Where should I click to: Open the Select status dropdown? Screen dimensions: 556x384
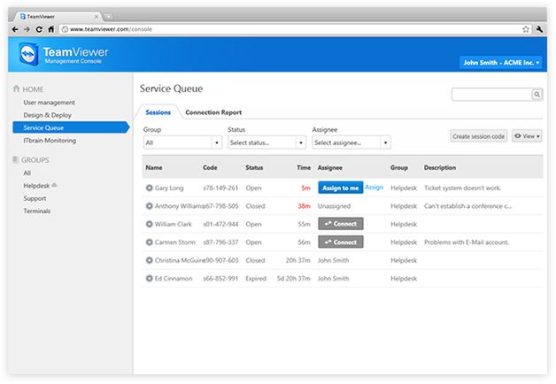tap(267, 142)
